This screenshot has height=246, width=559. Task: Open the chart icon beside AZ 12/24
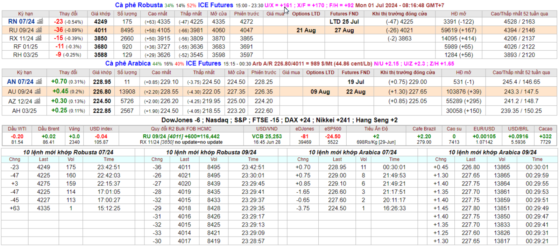click(x=37, y=101)
